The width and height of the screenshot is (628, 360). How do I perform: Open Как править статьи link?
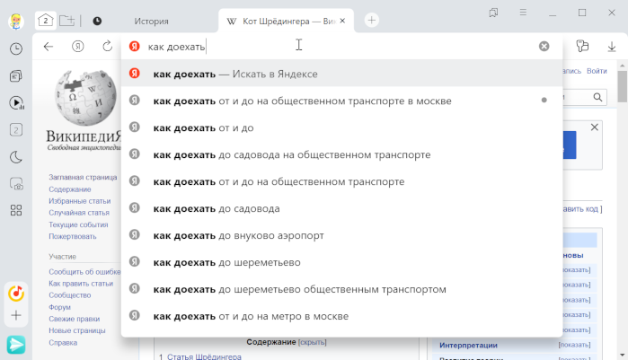81,283
